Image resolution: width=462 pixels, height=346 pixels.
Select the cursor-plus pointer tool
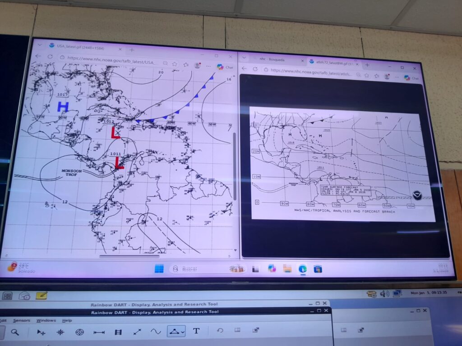(x=41, y=332)
